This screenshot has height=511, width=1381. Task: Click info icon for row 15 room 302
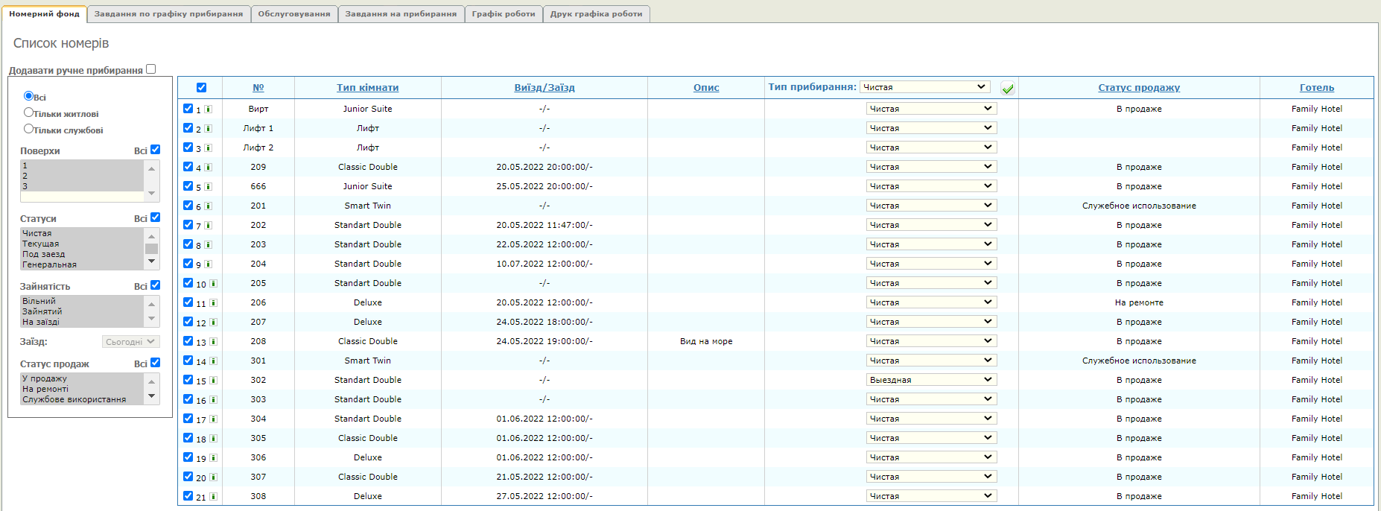tap(213, 381)
